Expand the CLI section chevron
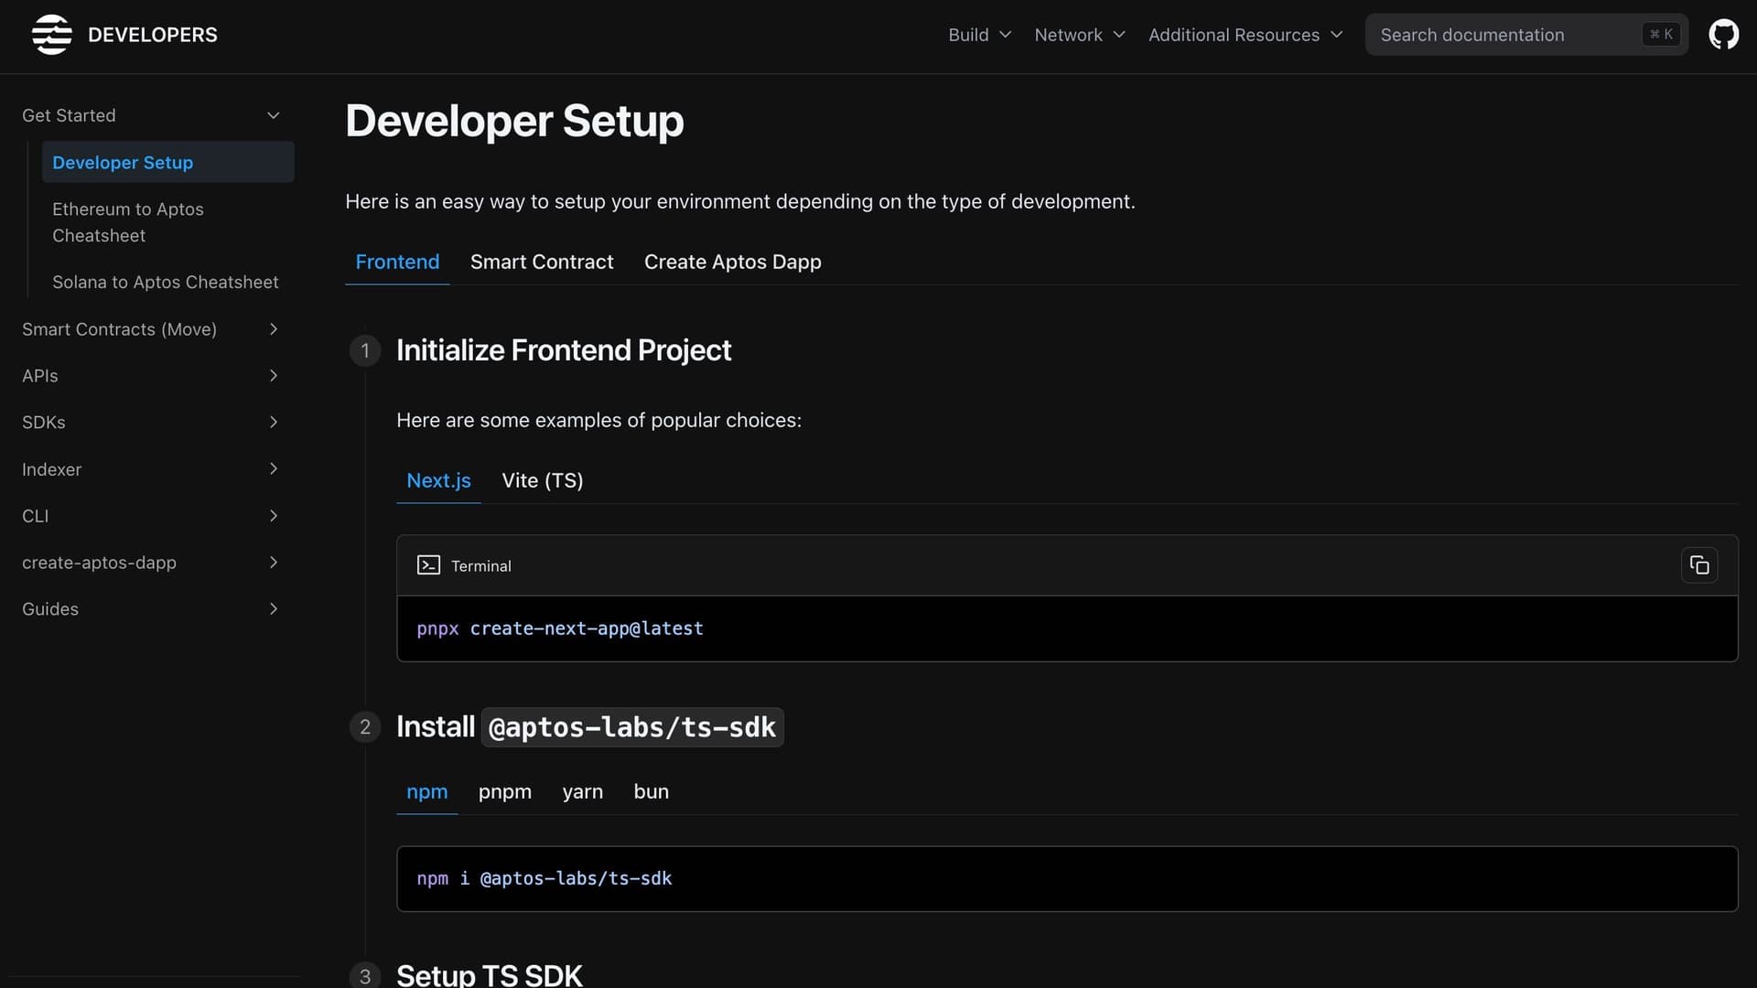This screenshot has width=1757, height=988. [273, 516]
